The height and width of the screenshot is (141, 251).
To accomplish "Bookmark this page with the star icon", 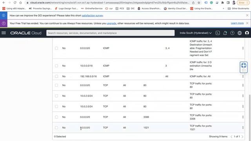I will pos(199,3).
